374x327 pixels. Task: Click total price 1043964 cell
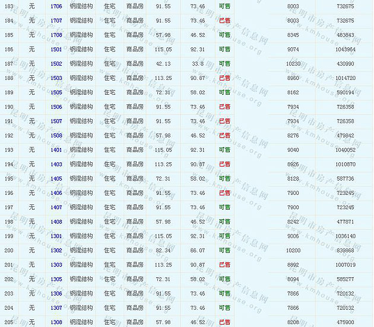pyautogui.click(x=344, y=49)
